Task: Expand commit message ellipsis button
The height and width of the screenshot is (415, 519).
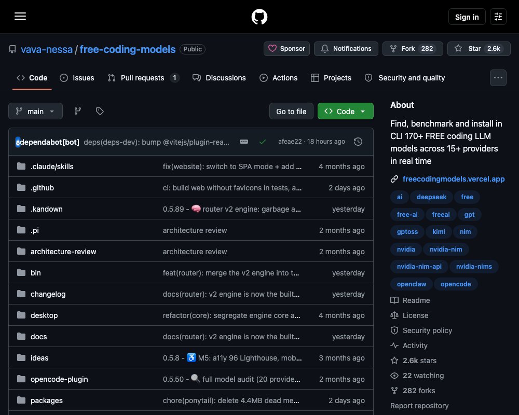Action: click(x=244, y=142)
